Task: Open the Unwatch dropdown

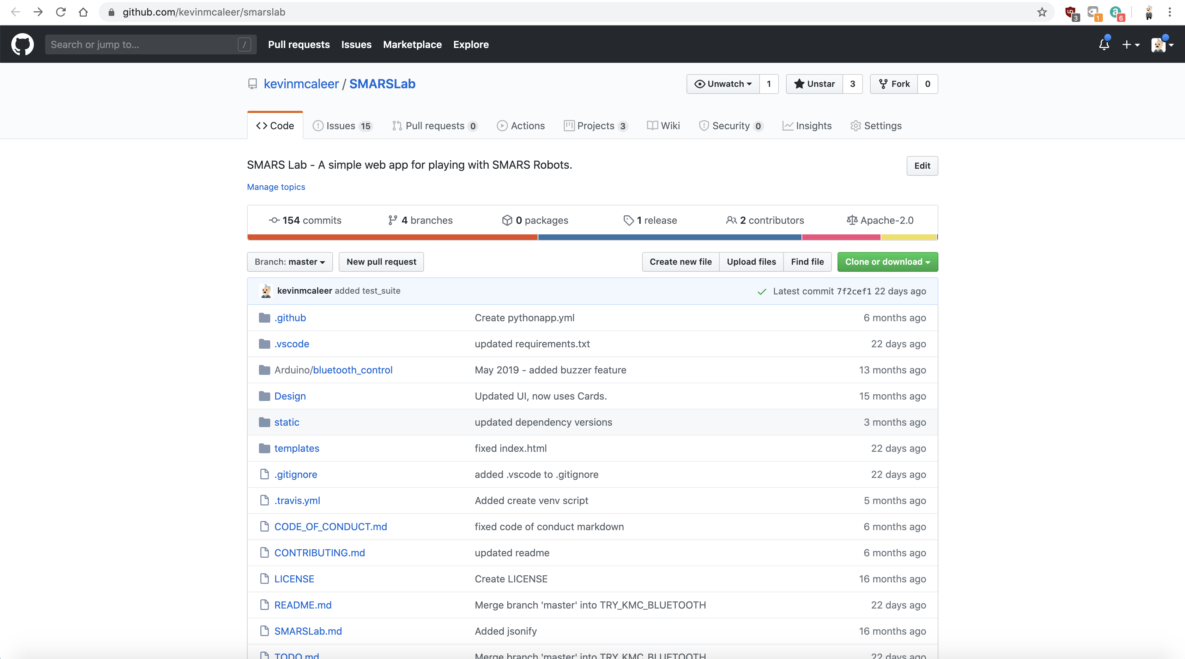Action: point(723,84)
